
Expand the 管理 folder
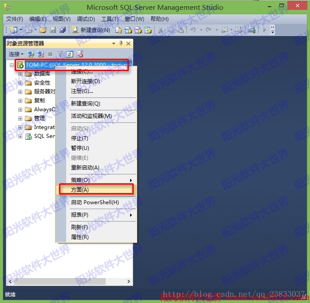(20, 118)
